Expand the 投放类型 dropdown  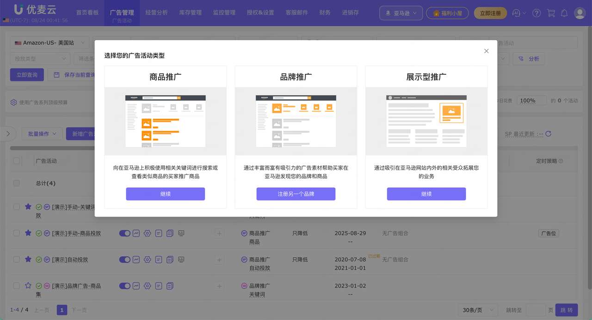(x=40, y=59)
